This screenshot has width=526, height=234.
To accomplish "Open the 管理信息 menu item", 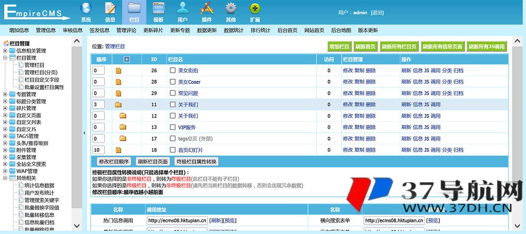I will (46, 30).
